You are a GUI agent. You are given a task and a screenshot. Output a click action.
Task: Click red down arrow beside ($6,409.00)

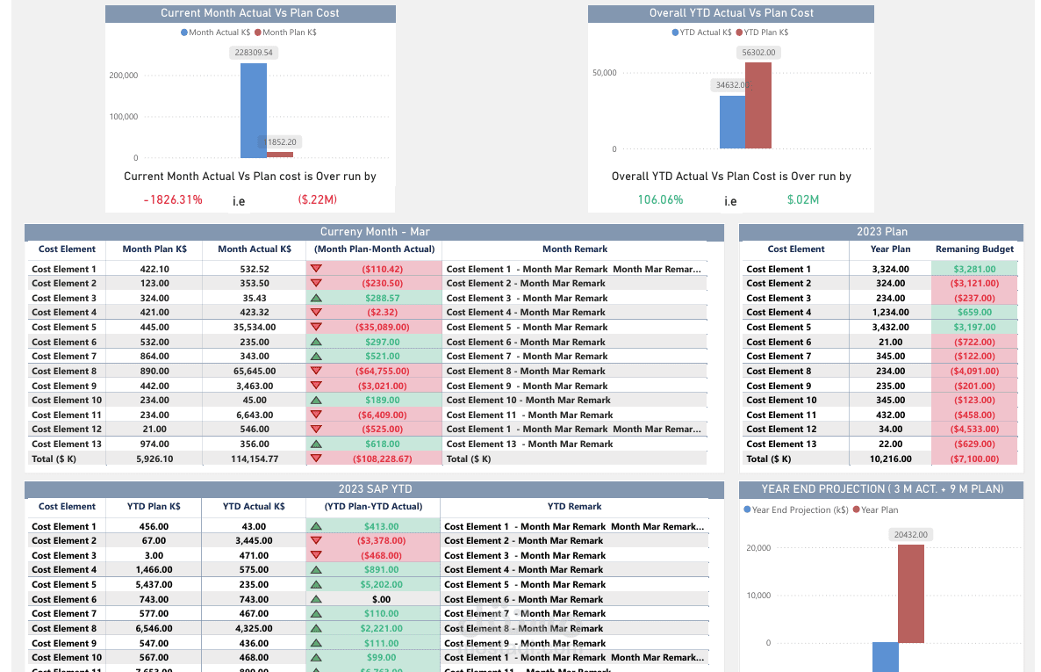(316, 415)
